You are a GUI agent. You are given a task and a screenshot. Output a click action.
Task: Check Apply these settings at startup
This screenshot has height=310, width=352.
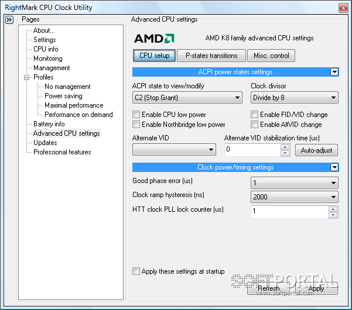coord(136,271)
